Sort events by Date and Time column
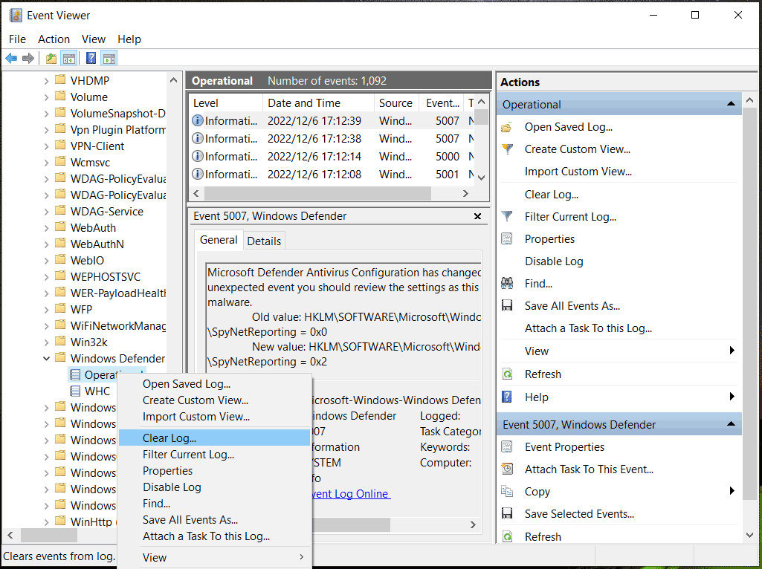Image resolution: width=762 pixels, height=569 pixels. point(318,103)
